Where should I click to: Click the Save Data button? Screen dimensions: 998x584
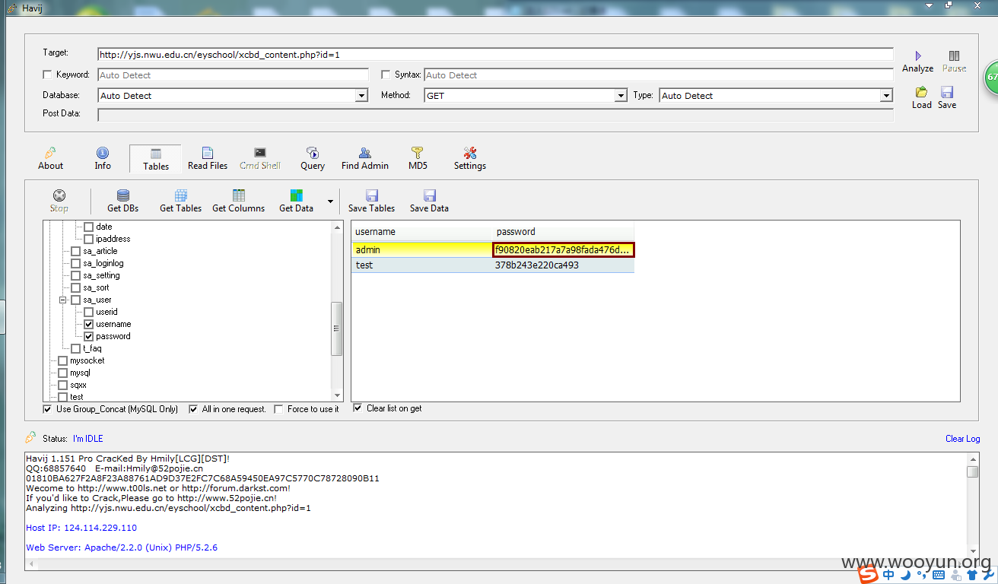point(430,201)
